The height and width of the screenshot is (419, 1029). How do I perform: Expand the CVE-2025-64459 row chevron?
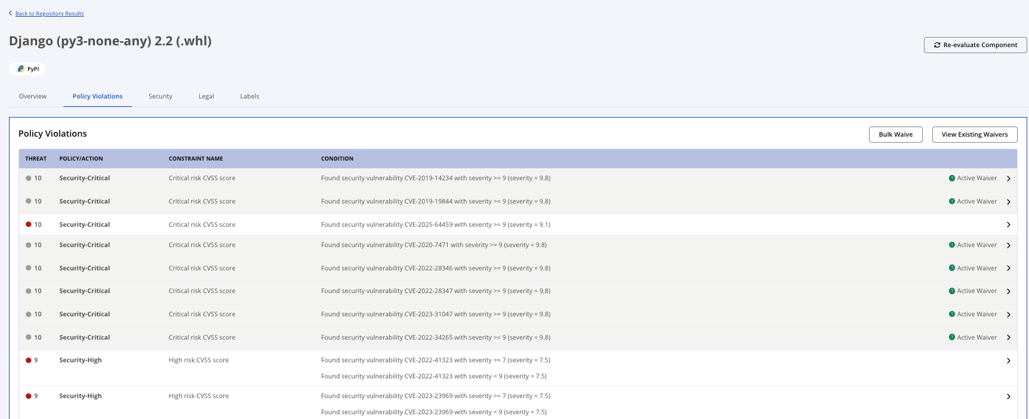(x=1009, y=224)
